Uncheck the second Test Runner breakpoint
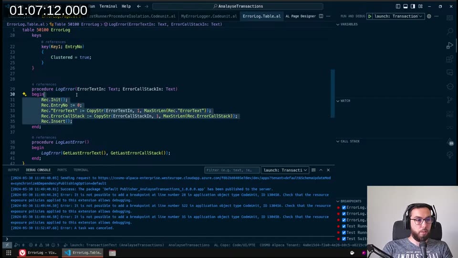The width and height of the screenshot is (458, 258). point(344,233)
